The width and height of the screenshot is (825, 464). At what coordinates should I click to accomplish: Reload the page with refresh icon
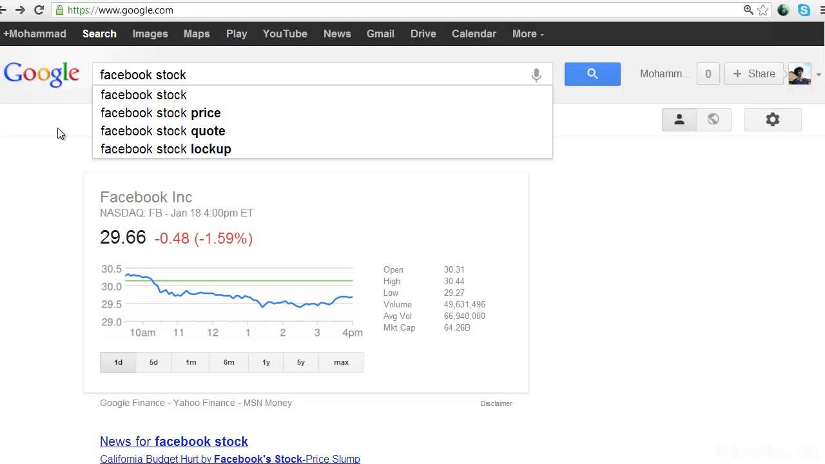39,10
